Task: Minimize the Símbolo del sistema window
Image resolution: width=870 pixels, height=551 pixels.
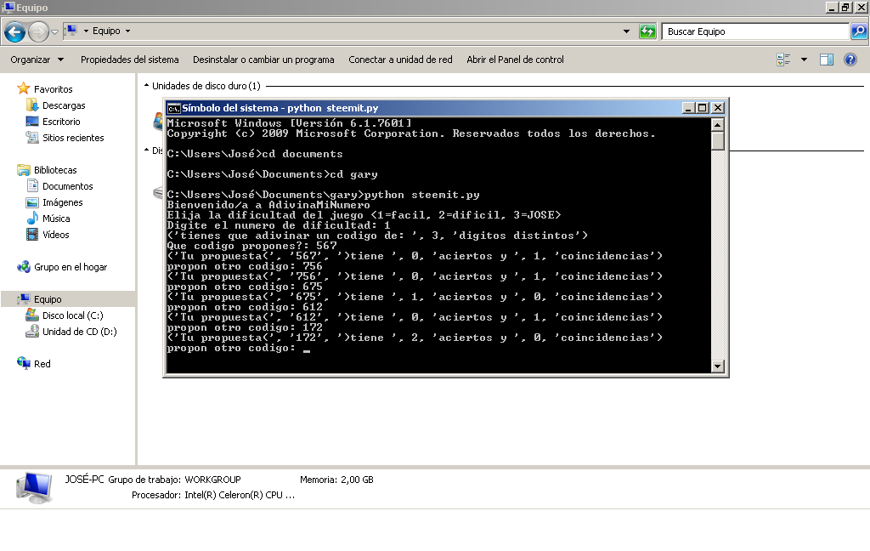Action: [x=688, y=108]
